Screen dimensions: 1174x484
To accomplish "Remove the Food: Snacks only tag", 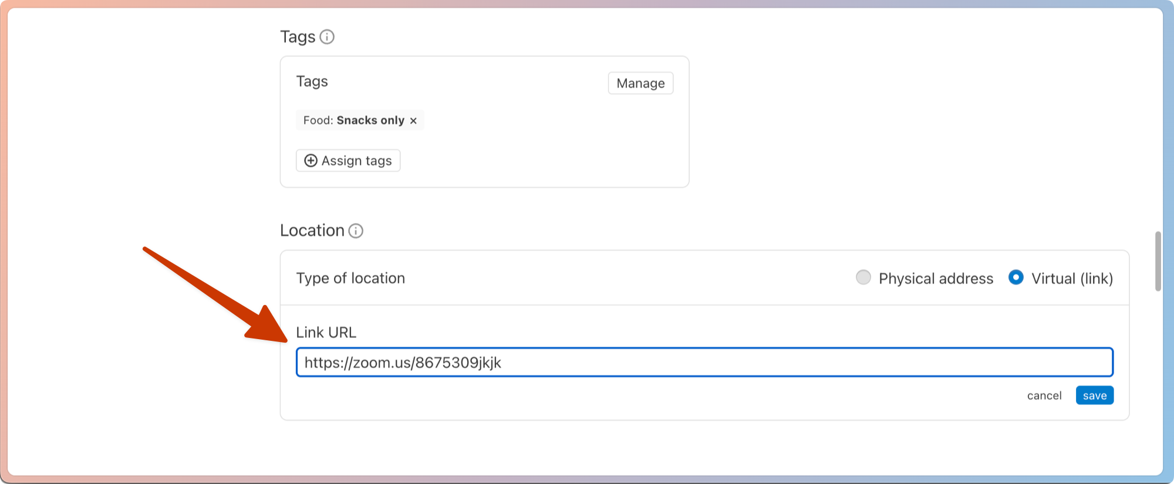I will tap(413, 121).
